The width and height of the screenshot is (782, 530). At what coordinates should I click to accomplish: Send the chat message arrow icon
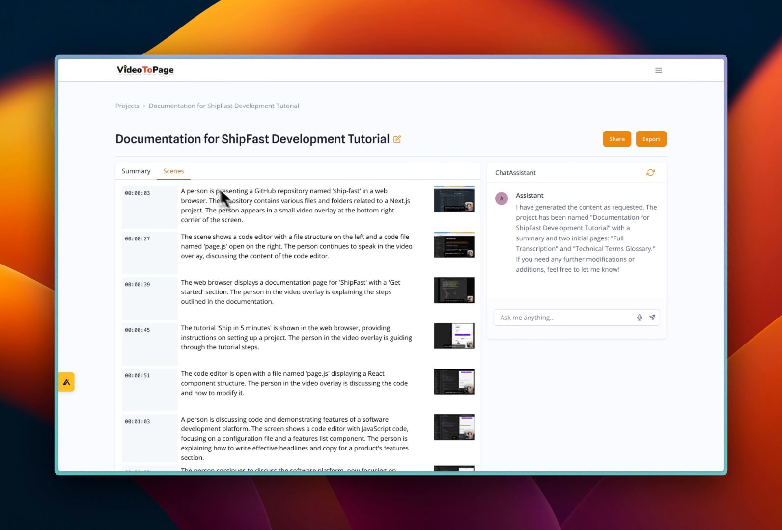coord(652,318)
